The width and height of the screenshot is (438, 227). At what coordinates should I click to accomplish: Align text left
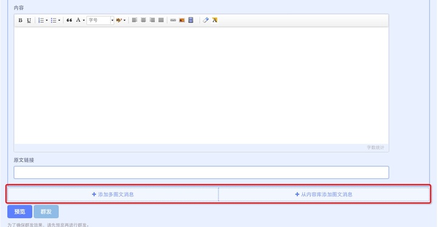click(x=134, y=20)
